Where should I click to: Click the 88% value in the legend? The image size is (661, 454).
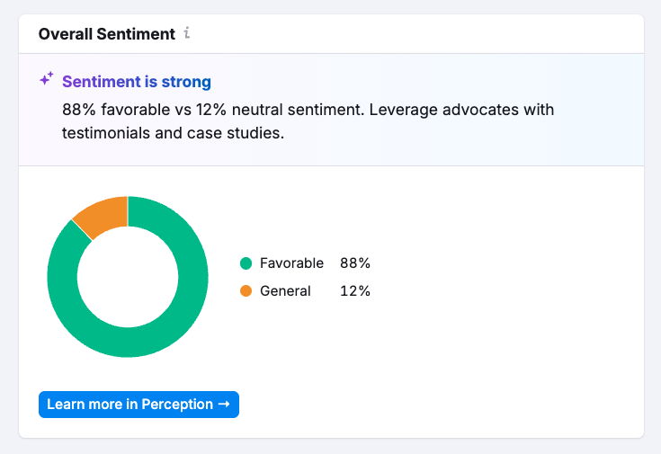coord(354,263)
